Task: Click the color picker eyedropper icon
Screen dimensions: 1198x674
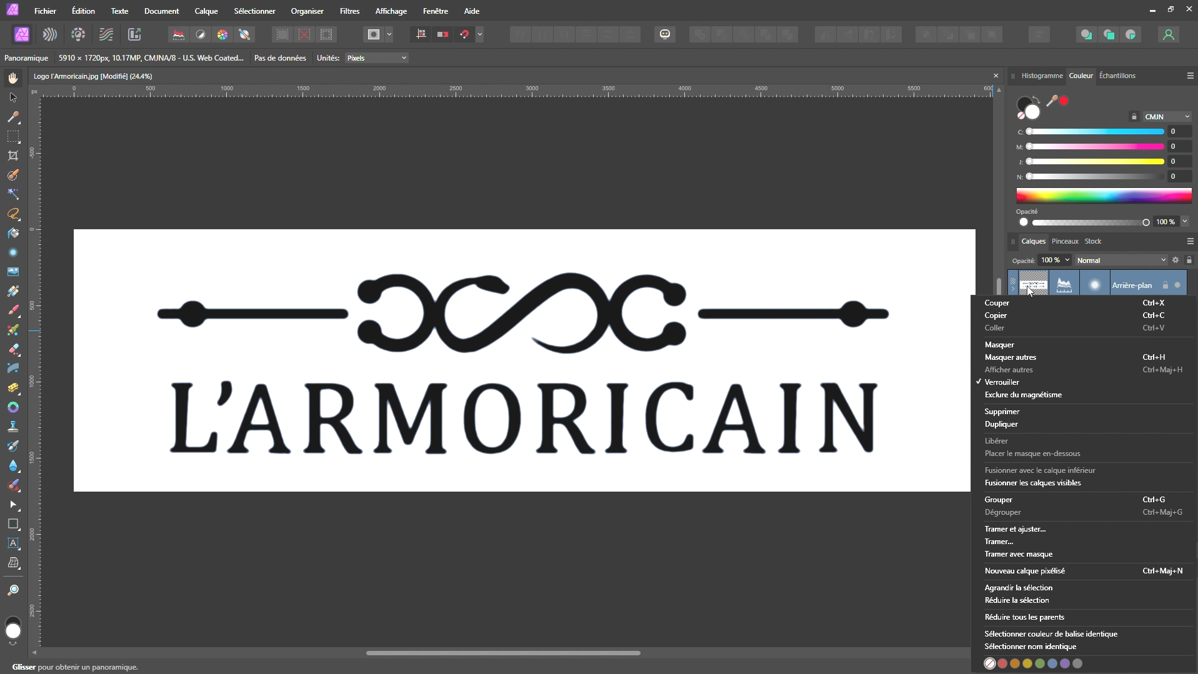Action: 1052,101
